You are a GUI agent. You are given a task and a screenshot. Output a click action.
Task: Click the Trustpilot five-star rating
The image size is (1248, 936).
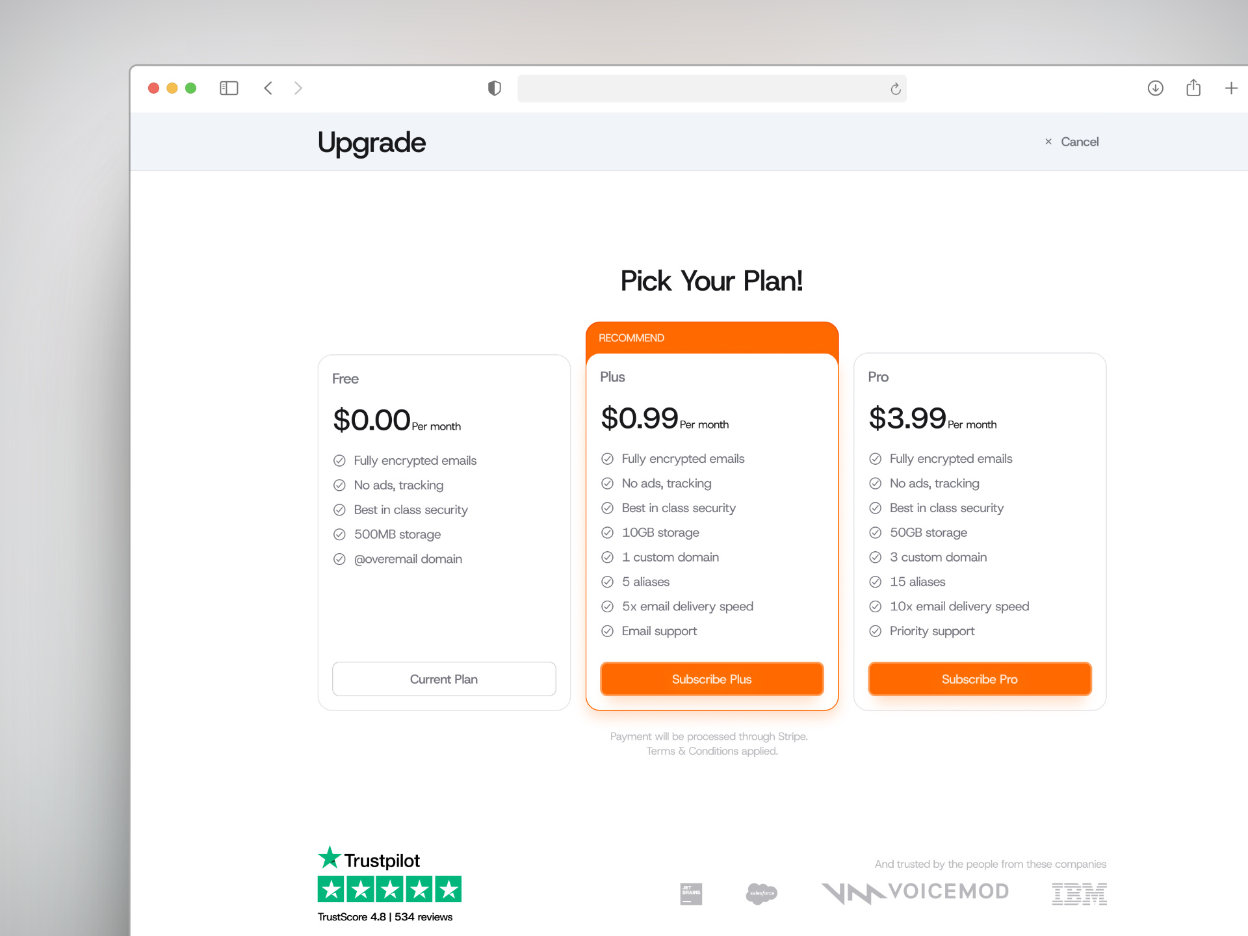point(389,889)
